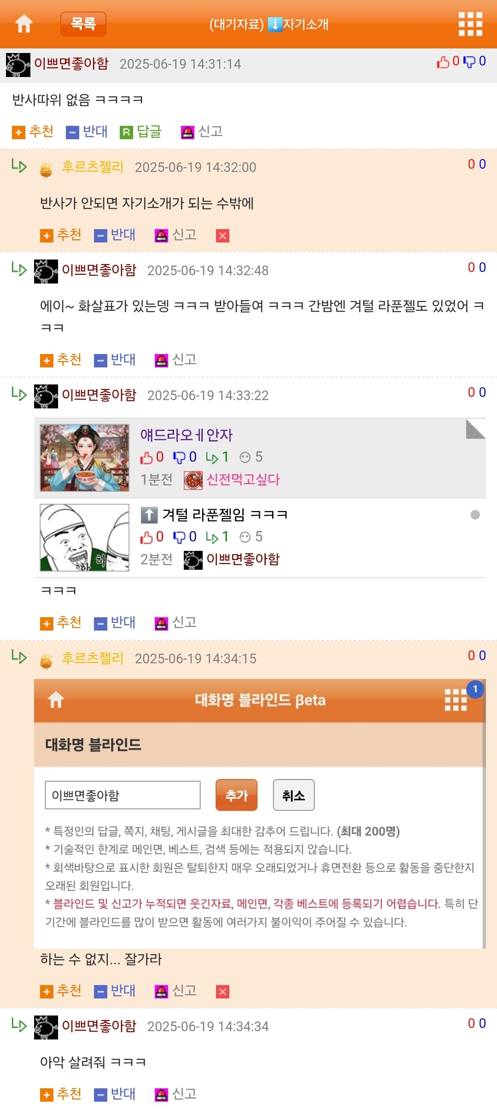Click 추천 on the 반사따위 없음 comment
This screenshot has width=497, height=1110.
pyautogui.click(x=33, y=132)
